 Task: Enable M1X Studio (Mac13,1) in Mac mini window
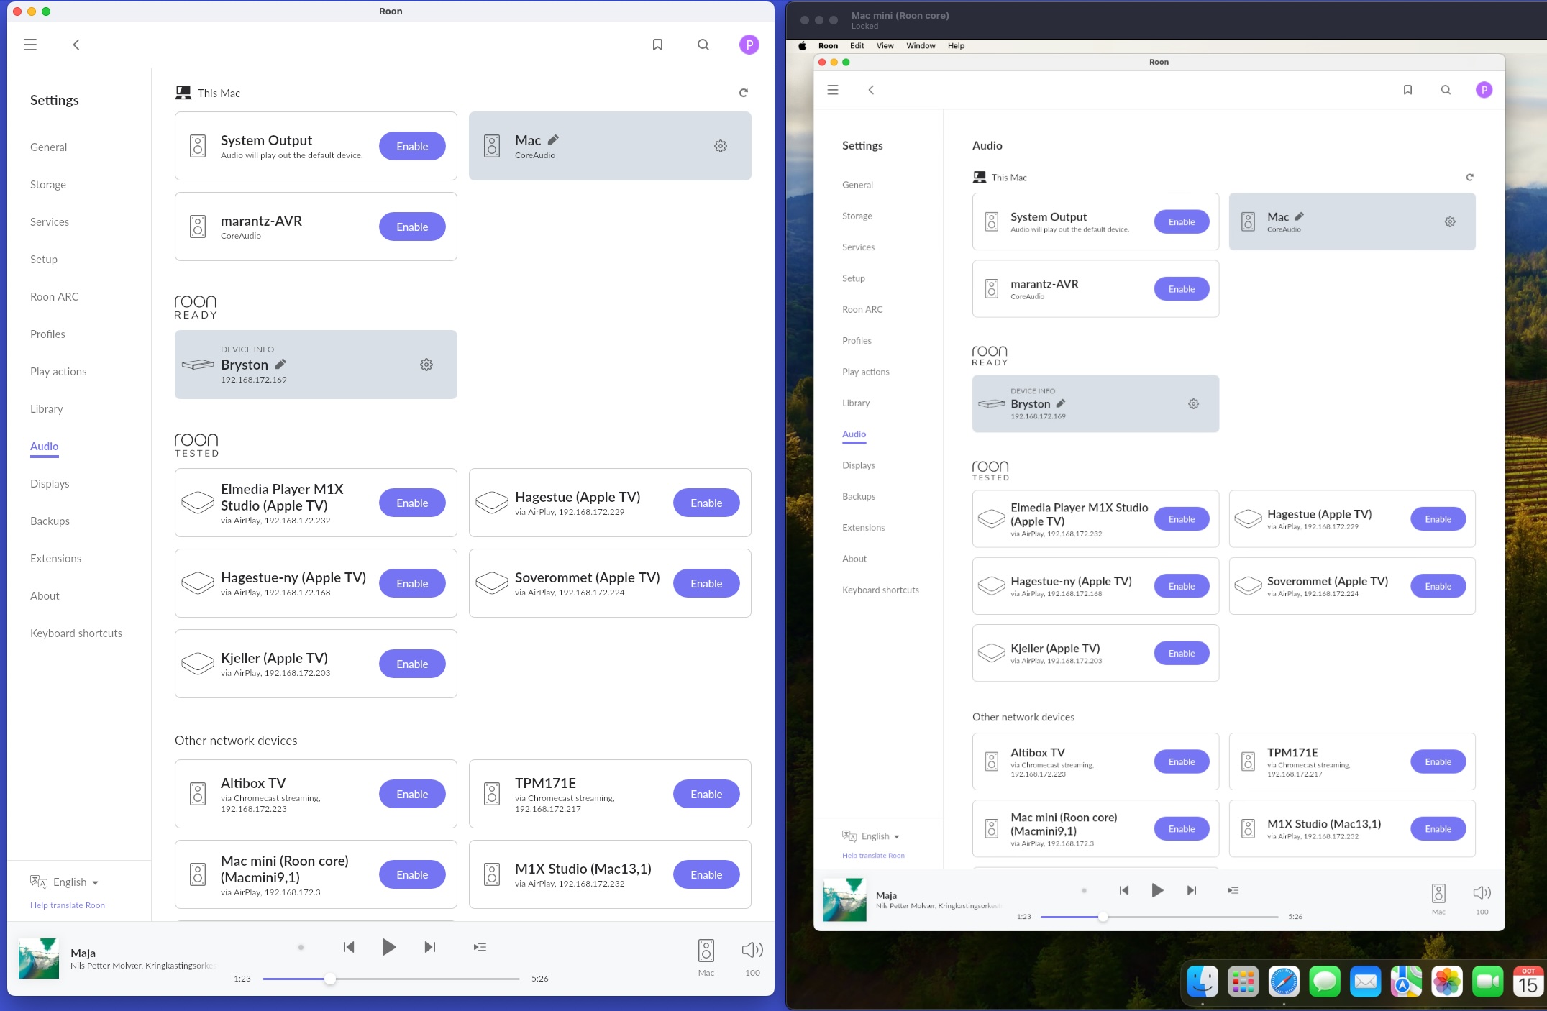pyautogui.click(x=1438, y=828)
